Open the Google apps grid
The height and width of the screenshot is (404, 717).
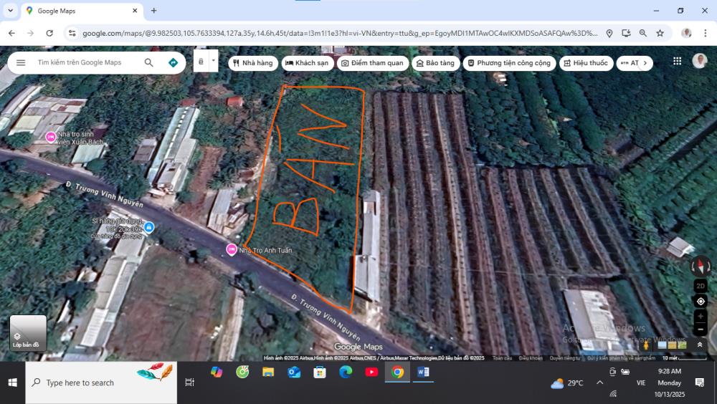pos(678,61)
